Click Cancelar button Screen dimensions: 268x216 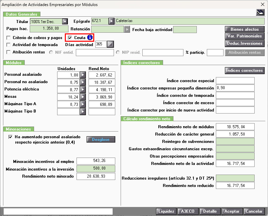click(254, 211)
